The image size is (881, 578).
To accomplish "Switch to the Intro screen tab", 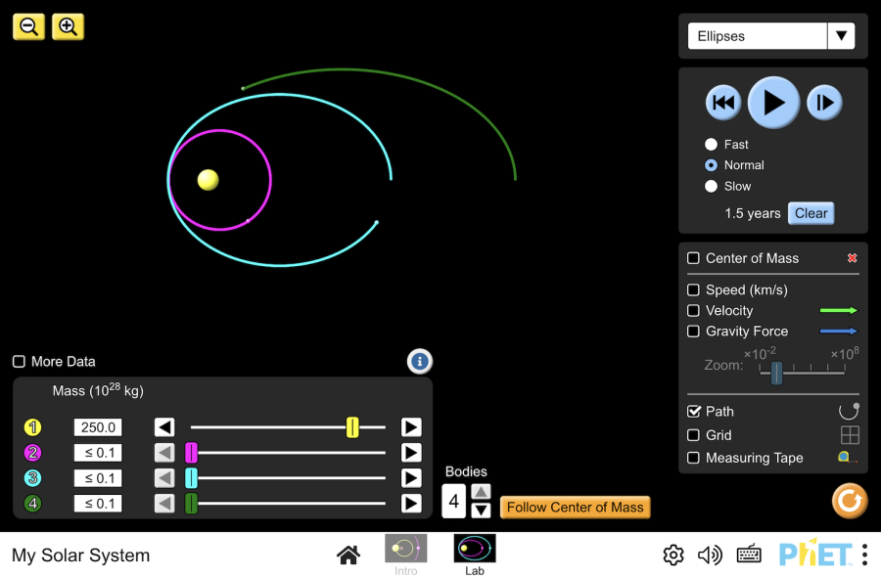I will click(x=405, y=555).
